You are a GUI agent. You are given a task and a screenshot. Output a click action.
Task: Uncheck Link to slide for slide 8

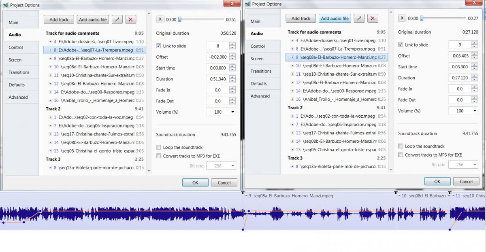(159, 46)
